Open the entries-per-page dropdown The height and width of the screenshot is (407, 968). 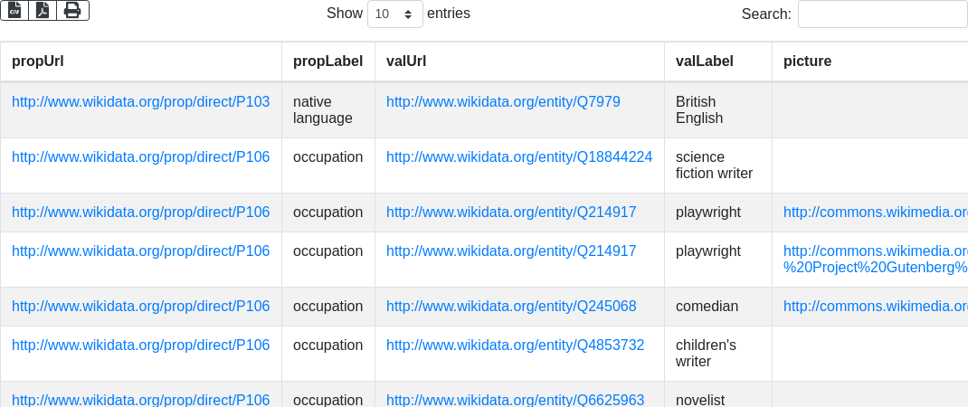(395, 14)
